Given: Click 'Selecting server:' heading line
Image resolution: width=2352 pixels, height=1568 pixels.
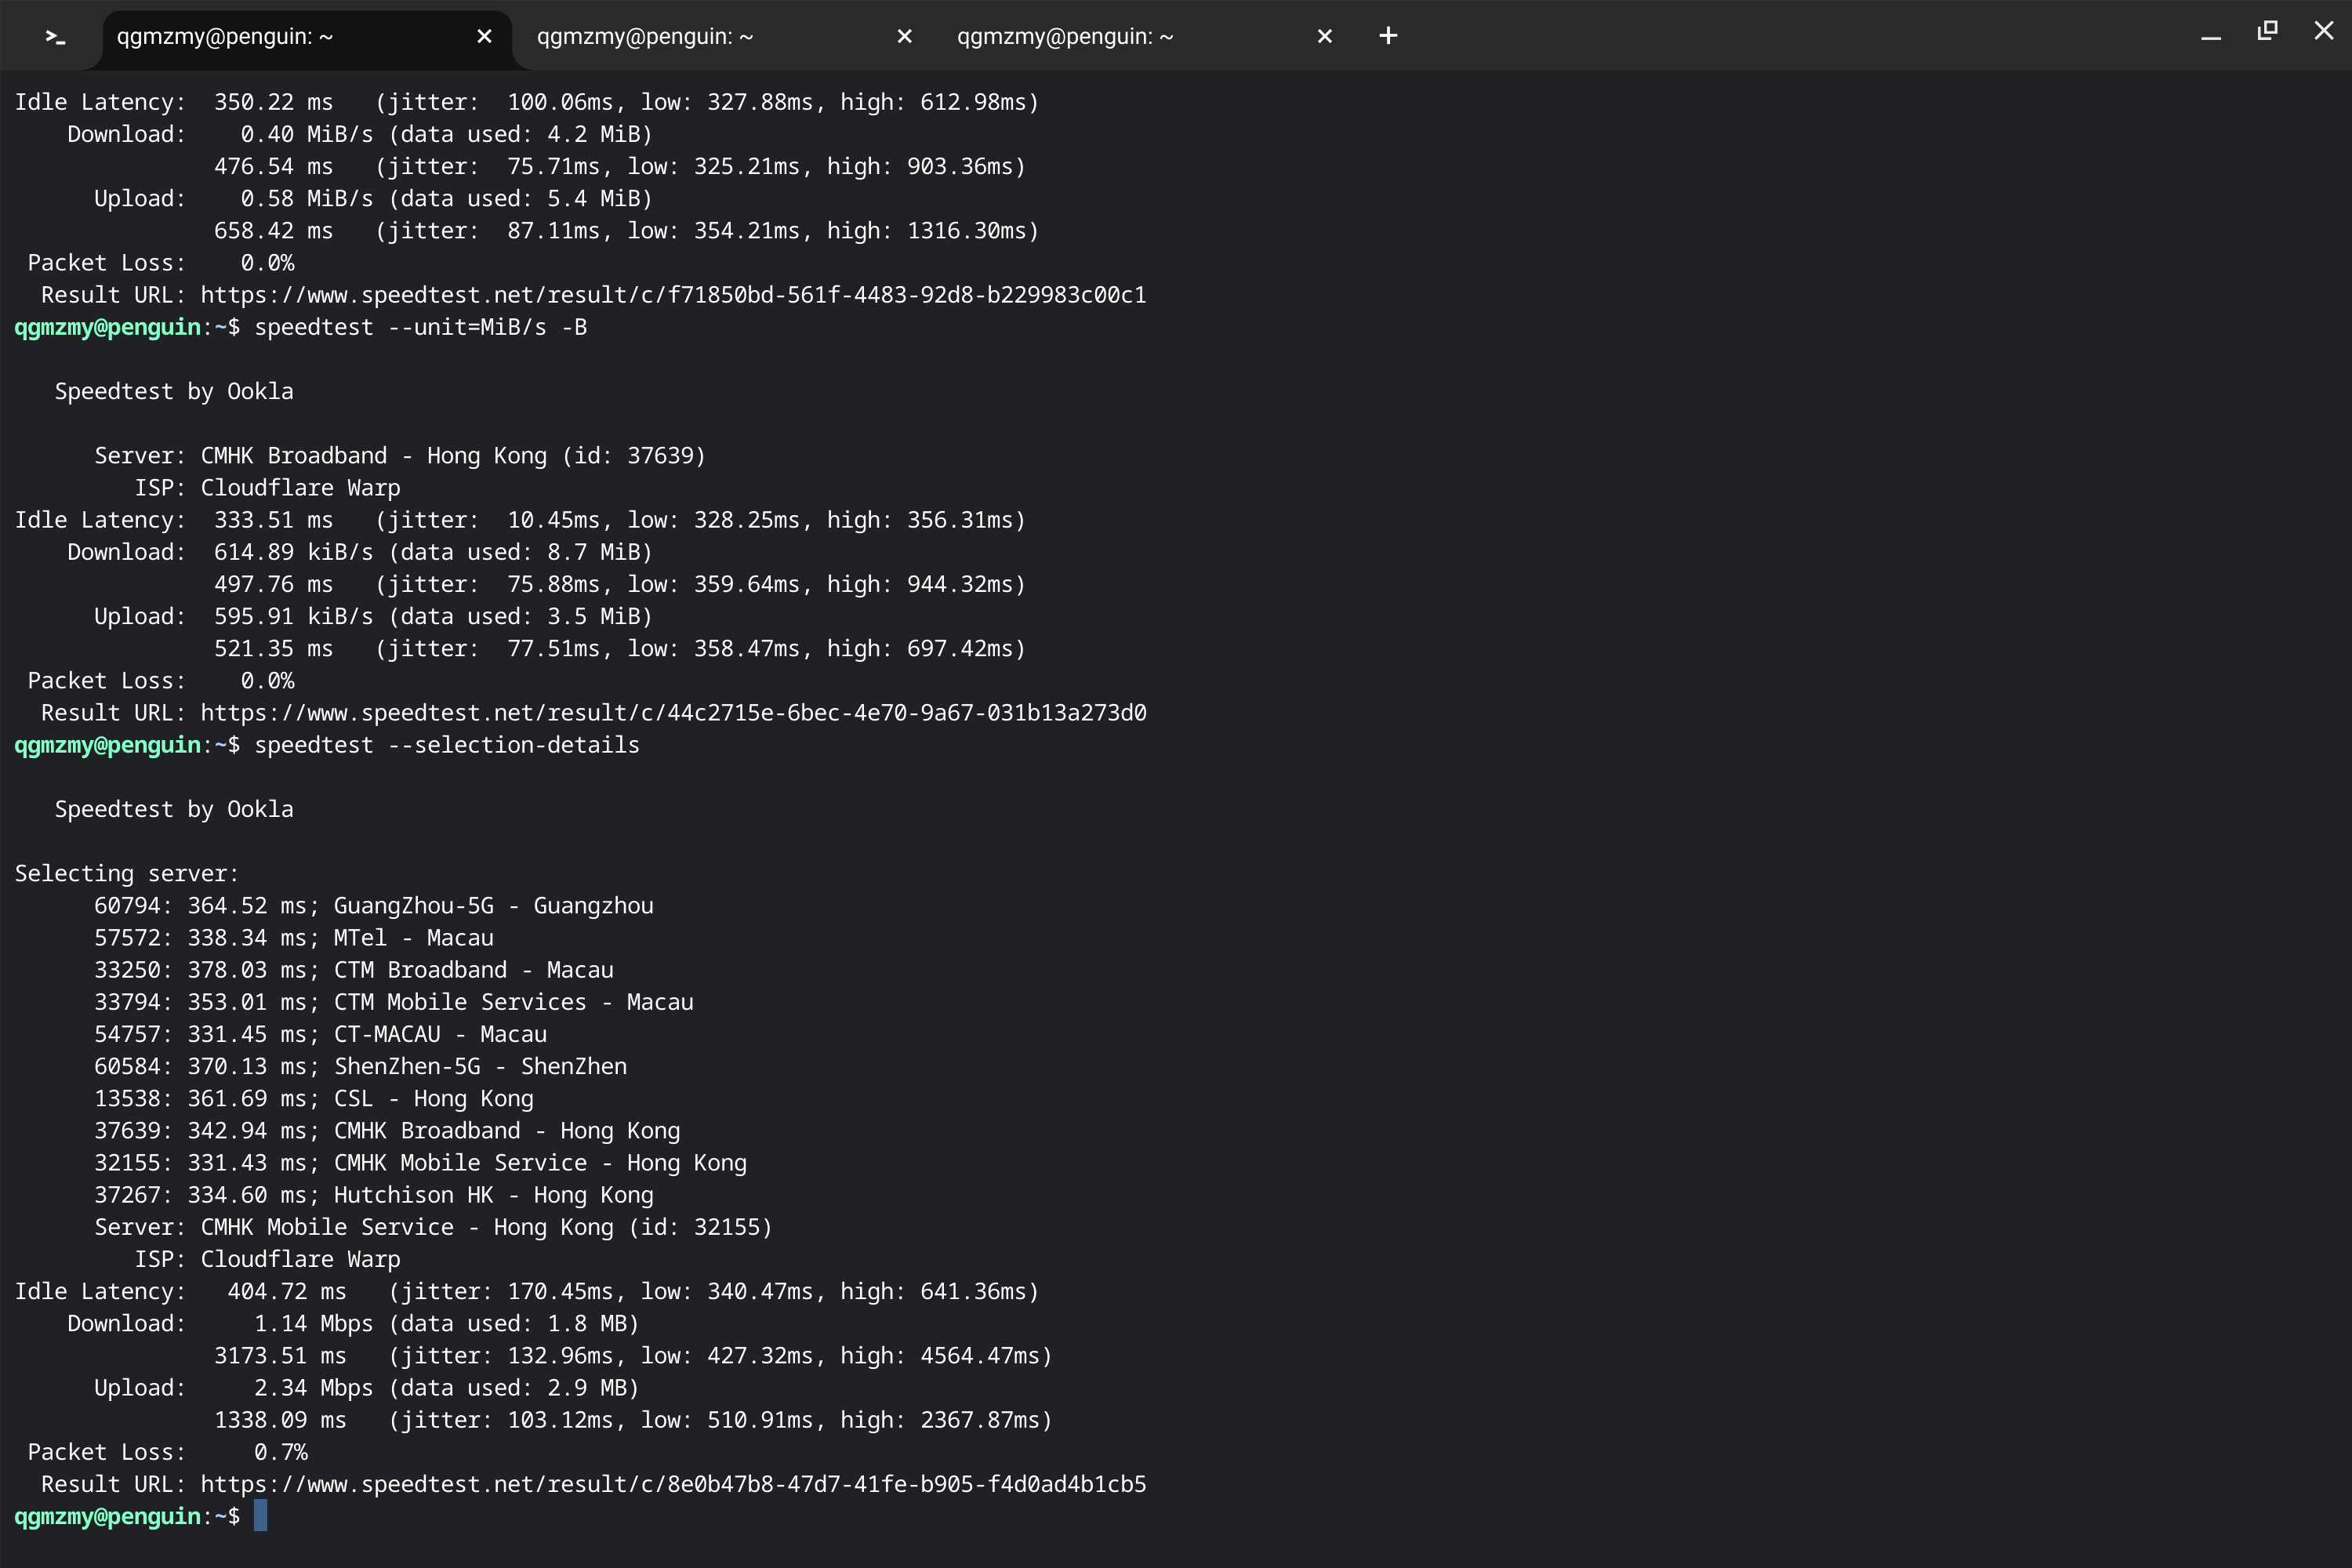Looking at the screenshot, I should (127, 874).
